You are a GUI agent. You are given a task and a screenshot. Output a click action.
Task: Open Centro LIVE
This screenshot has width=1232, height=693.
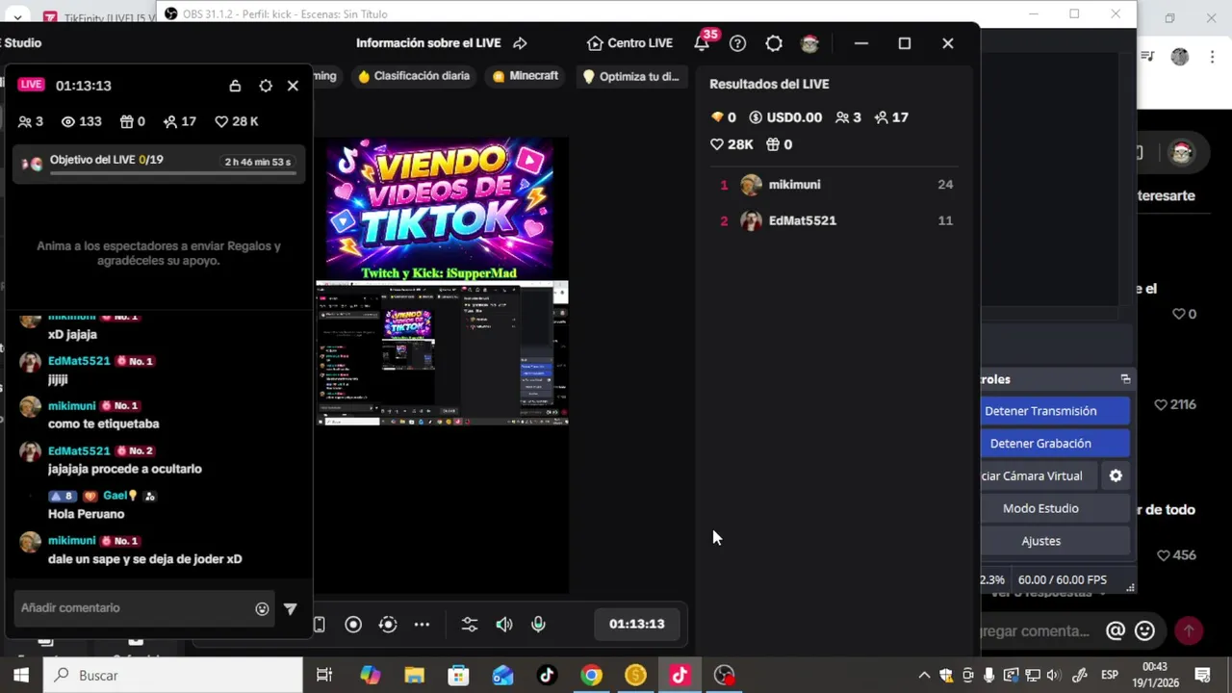click(629, 43)
